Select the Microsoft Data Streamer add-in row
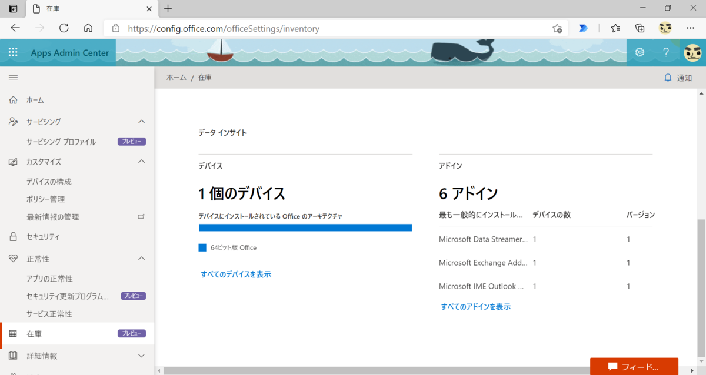The height and width of the screenshot is (375, 706). pyautogui.click(x=545, y=239)
